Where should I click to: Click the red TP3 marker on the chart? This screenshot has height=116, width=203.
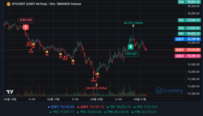click(x=65, y=57)
